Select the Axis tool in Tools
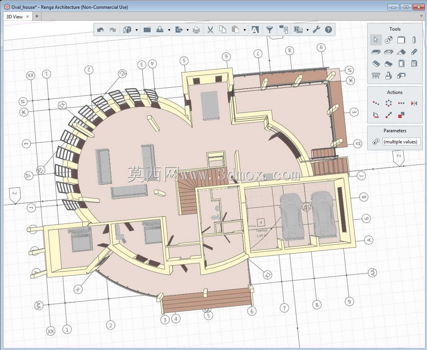 pyautogui.click(x=389, y=40)
